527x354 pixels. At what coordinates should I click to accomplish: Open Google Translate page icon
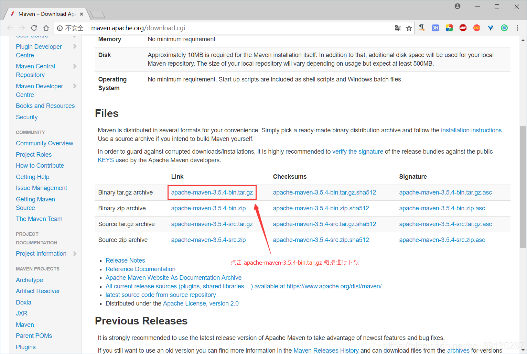click(x=398, y=28)
